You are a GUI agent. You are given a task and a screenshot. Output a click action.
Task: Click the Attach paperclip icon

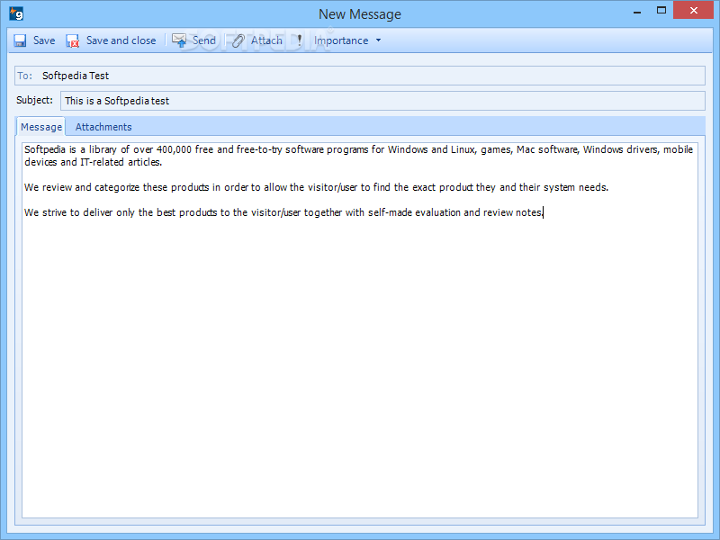coord(238,40)
